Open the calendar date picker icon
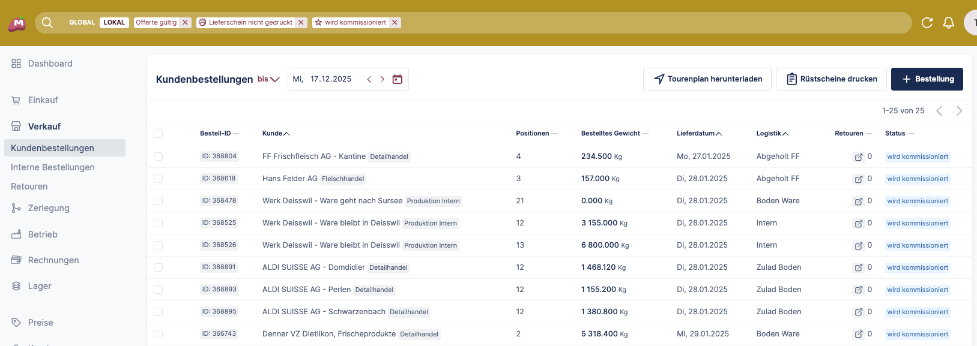This screenshot has width=977, height=346. point(397,79)
